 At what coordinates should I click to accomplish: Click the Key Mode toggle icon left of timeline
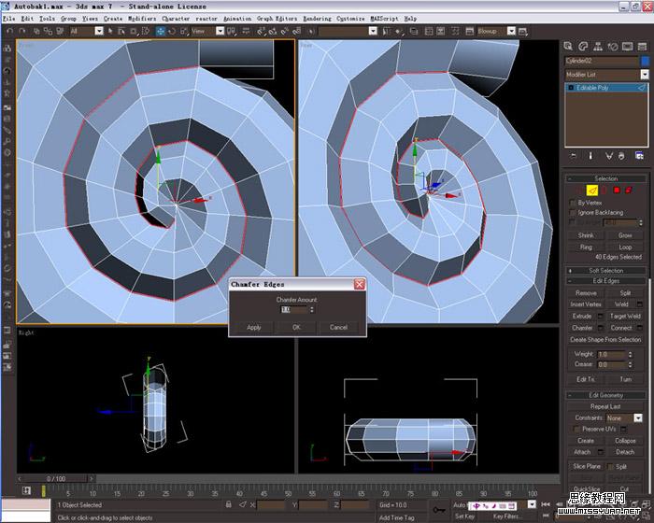(x=26, y=491)
